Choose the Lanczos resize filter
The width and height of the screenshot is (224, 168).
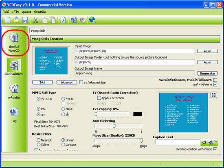[63, 144]
